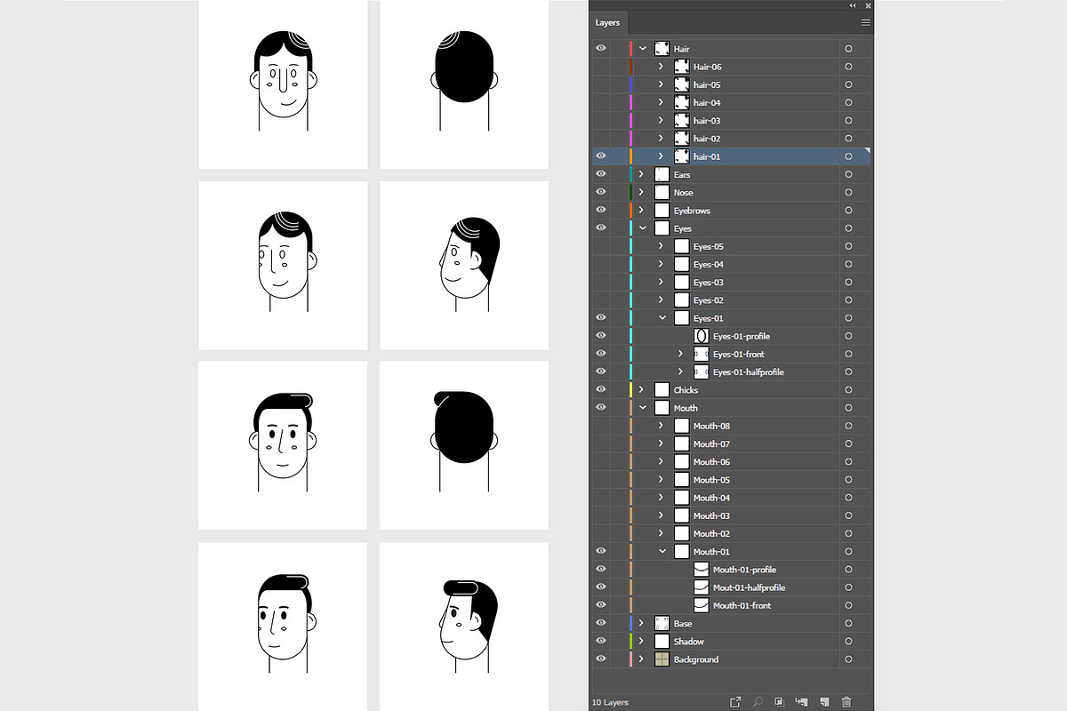The width and height of the screenshot is (1067, 711).
Task: Click the Locate Object magnifier icon
Action: pyautogui.click(x=758, y=702)
